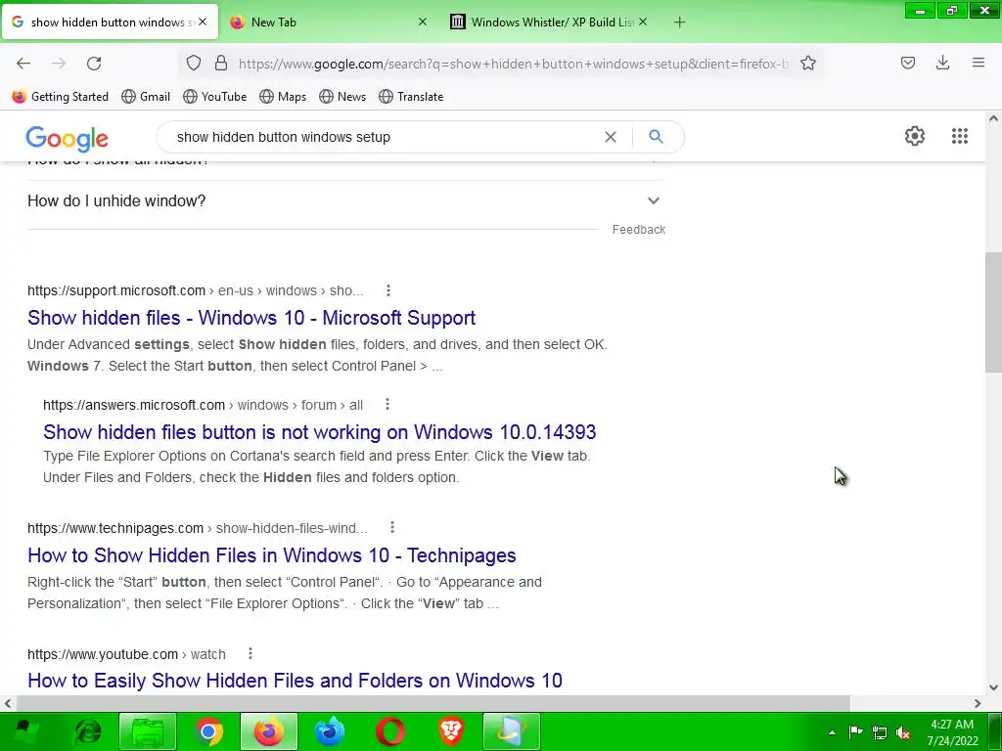
Task: Reload the current page
Action: pos(94,64)
